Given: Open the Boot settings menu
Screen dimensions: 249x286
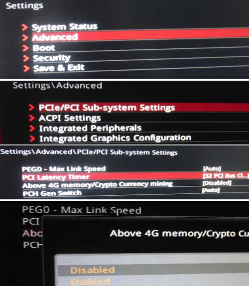Looking at the screenshot, I should 44,48.
